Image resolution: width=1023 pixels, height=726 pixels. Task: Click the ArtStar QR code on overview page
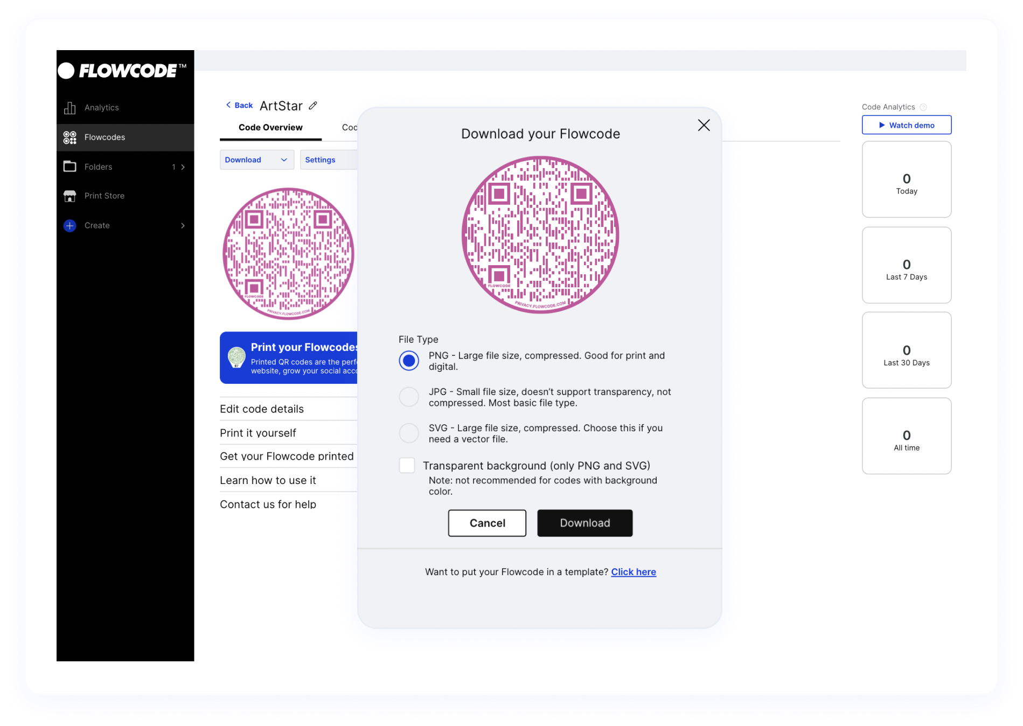tap(288, 253)
